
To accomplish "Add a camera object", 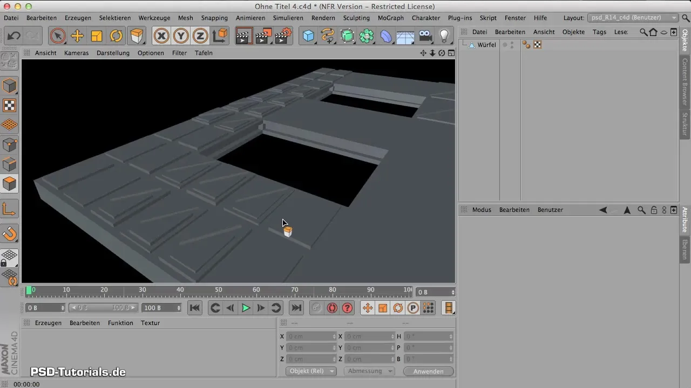I will click(425, 36).
